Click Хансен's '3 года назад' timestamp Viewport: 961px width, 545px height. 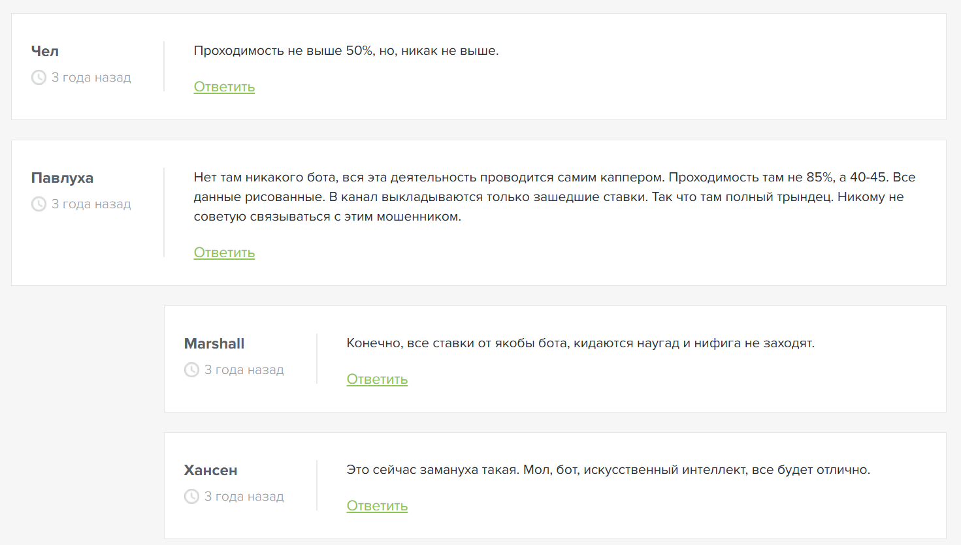[244, 497]
